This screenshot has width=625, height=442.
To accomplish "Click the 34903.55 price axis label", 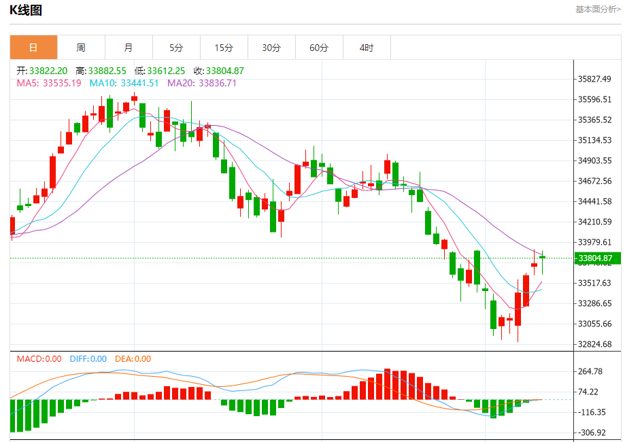I will coord(594,160).
